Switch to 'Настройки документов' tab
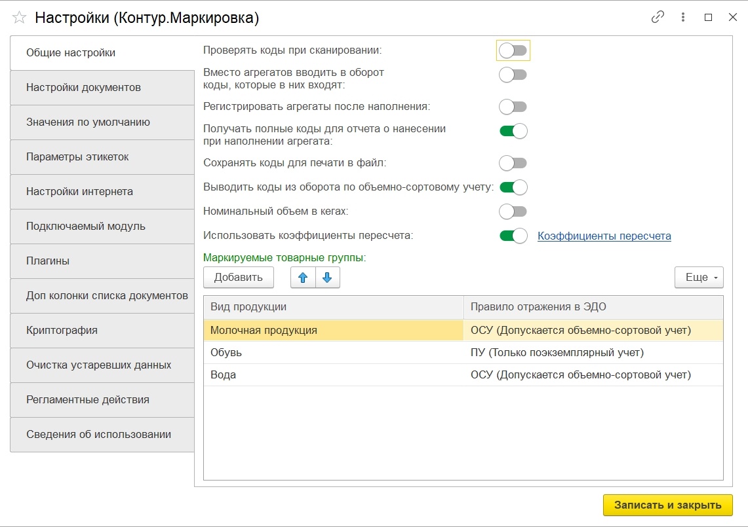Screen dimensions: 748x527 pos(102,88)
